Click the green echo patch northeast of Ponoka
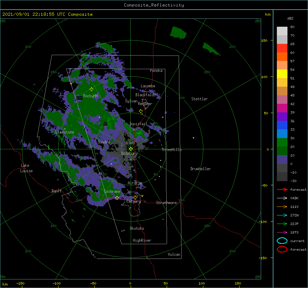 [178, 32]
